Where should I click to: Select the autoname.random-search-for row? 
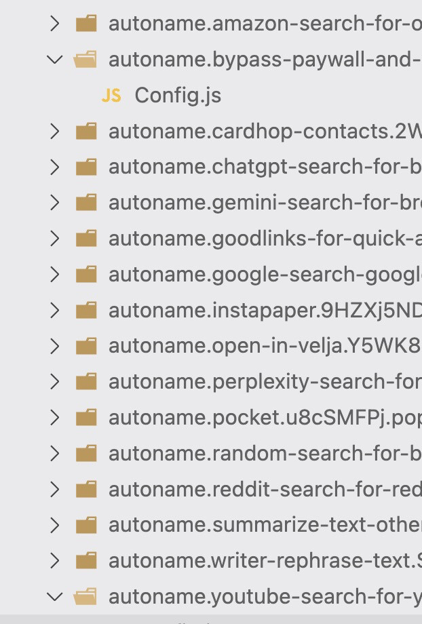click(211, 453)
